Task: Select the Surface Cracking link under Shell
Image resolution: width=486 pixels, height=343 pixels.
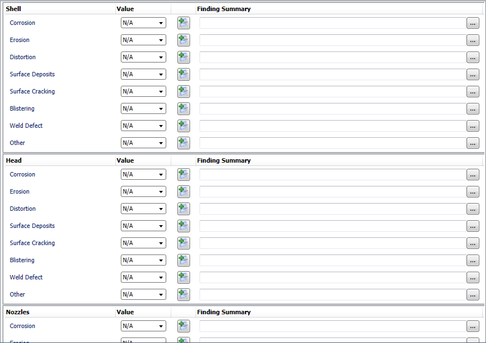Action: (x=32, y=91)
